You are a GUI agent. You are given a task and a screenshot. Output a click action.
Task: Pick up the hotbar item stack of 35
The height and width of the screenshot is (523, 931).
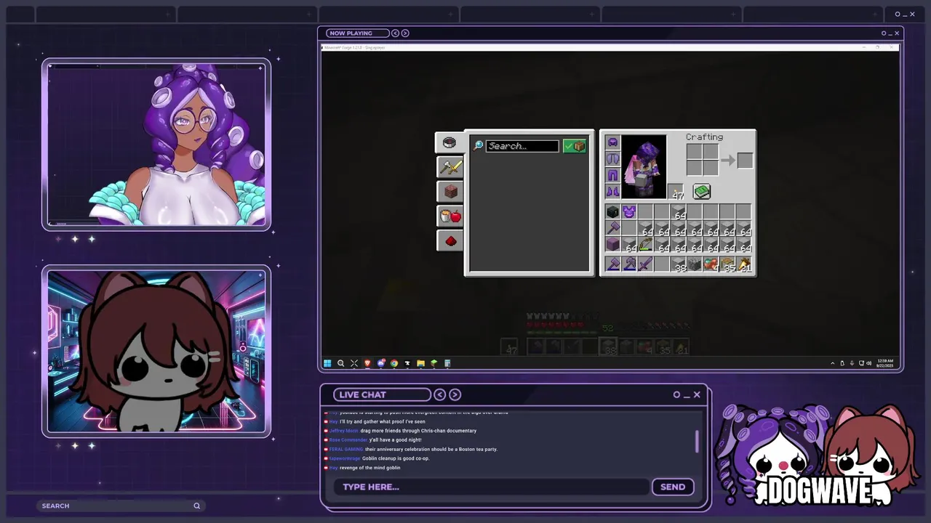(728, 265)
